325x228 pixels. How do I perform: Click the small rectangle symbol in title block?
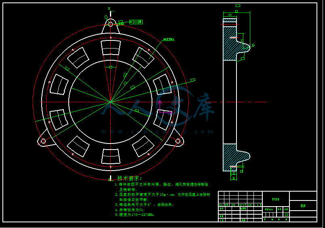point(286,215)
